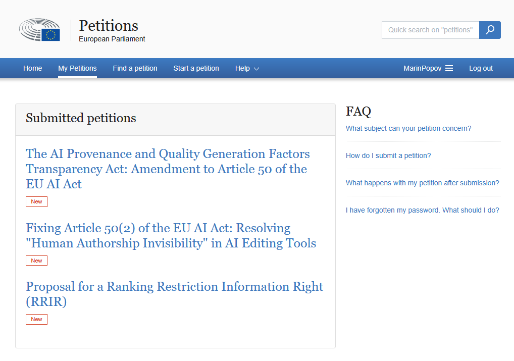Open the hamburger menu beside MarinPopov
This screenshot has width=514, height=361.
coord(449,68)
